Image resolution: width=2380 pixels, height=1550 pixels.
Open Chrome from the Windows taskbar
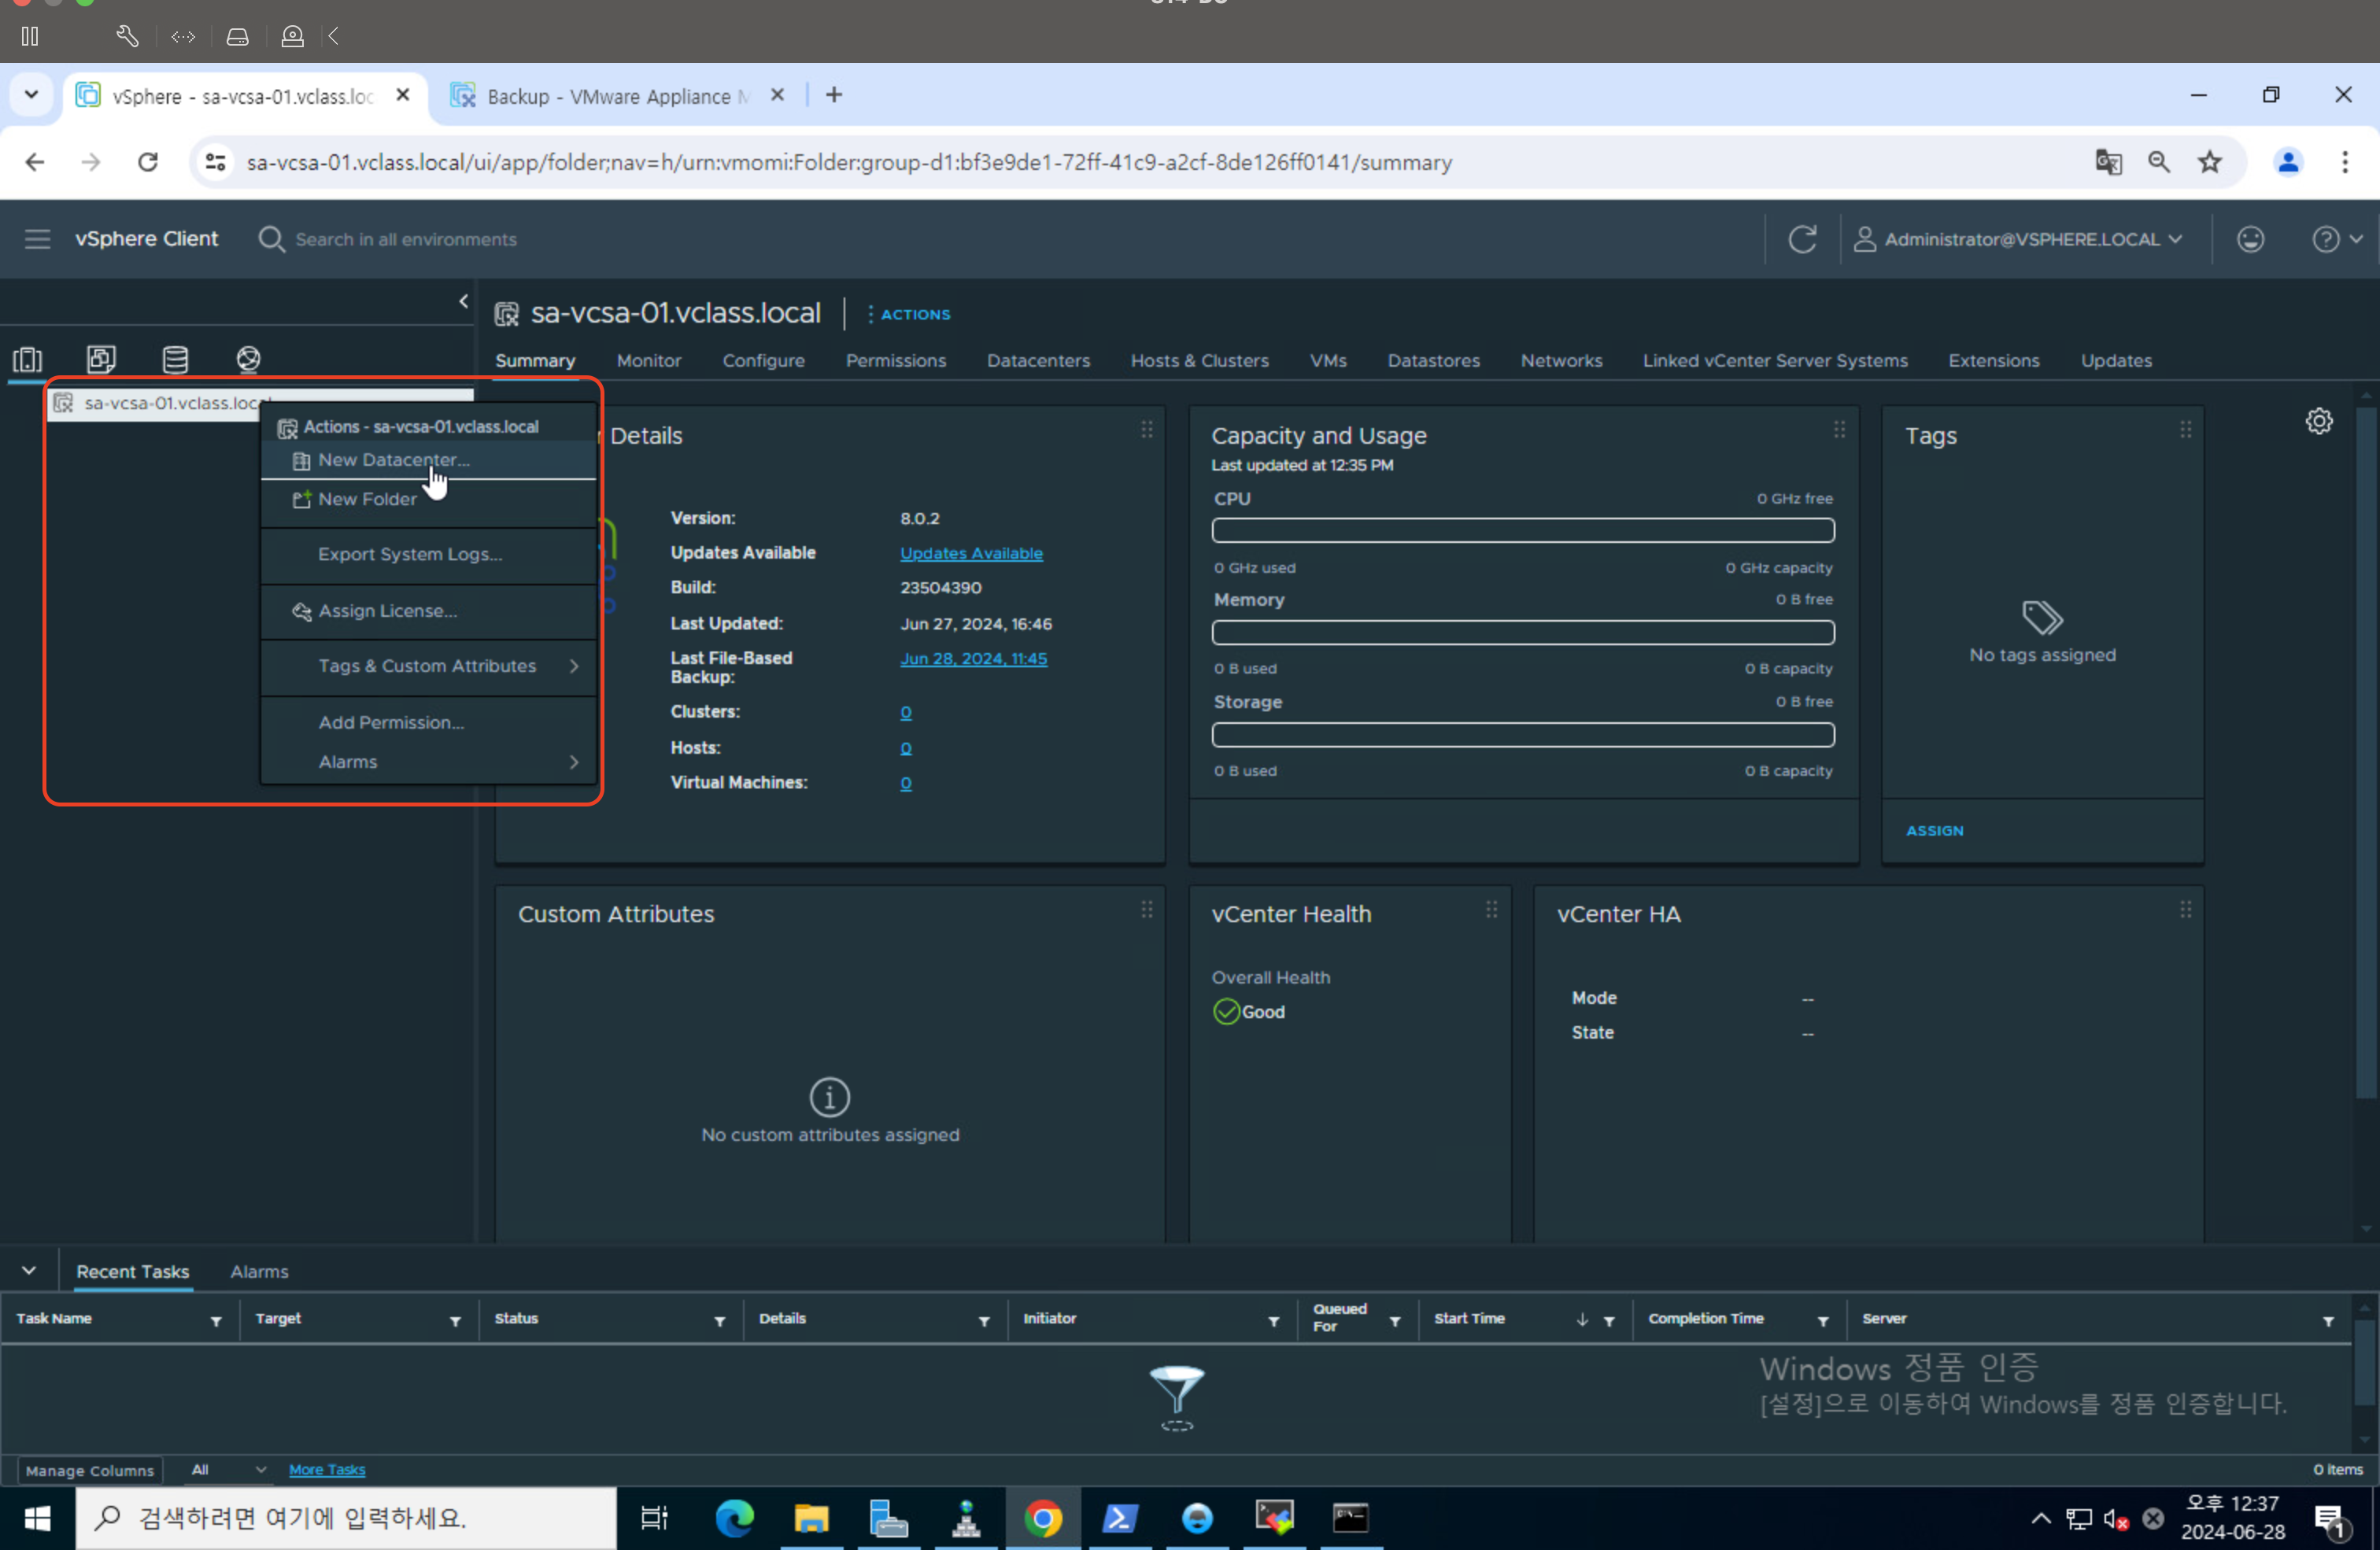1043,1518
